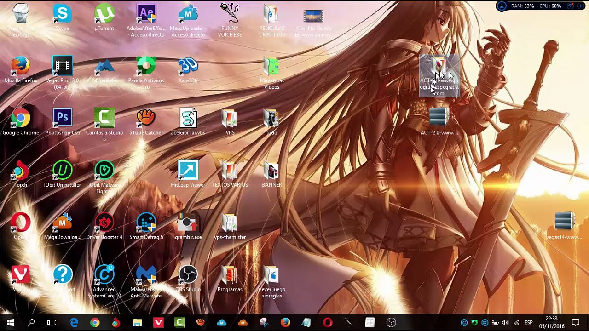Select the Malwarebytes Anti-Malware icon
589x331 pixels.
146,281
